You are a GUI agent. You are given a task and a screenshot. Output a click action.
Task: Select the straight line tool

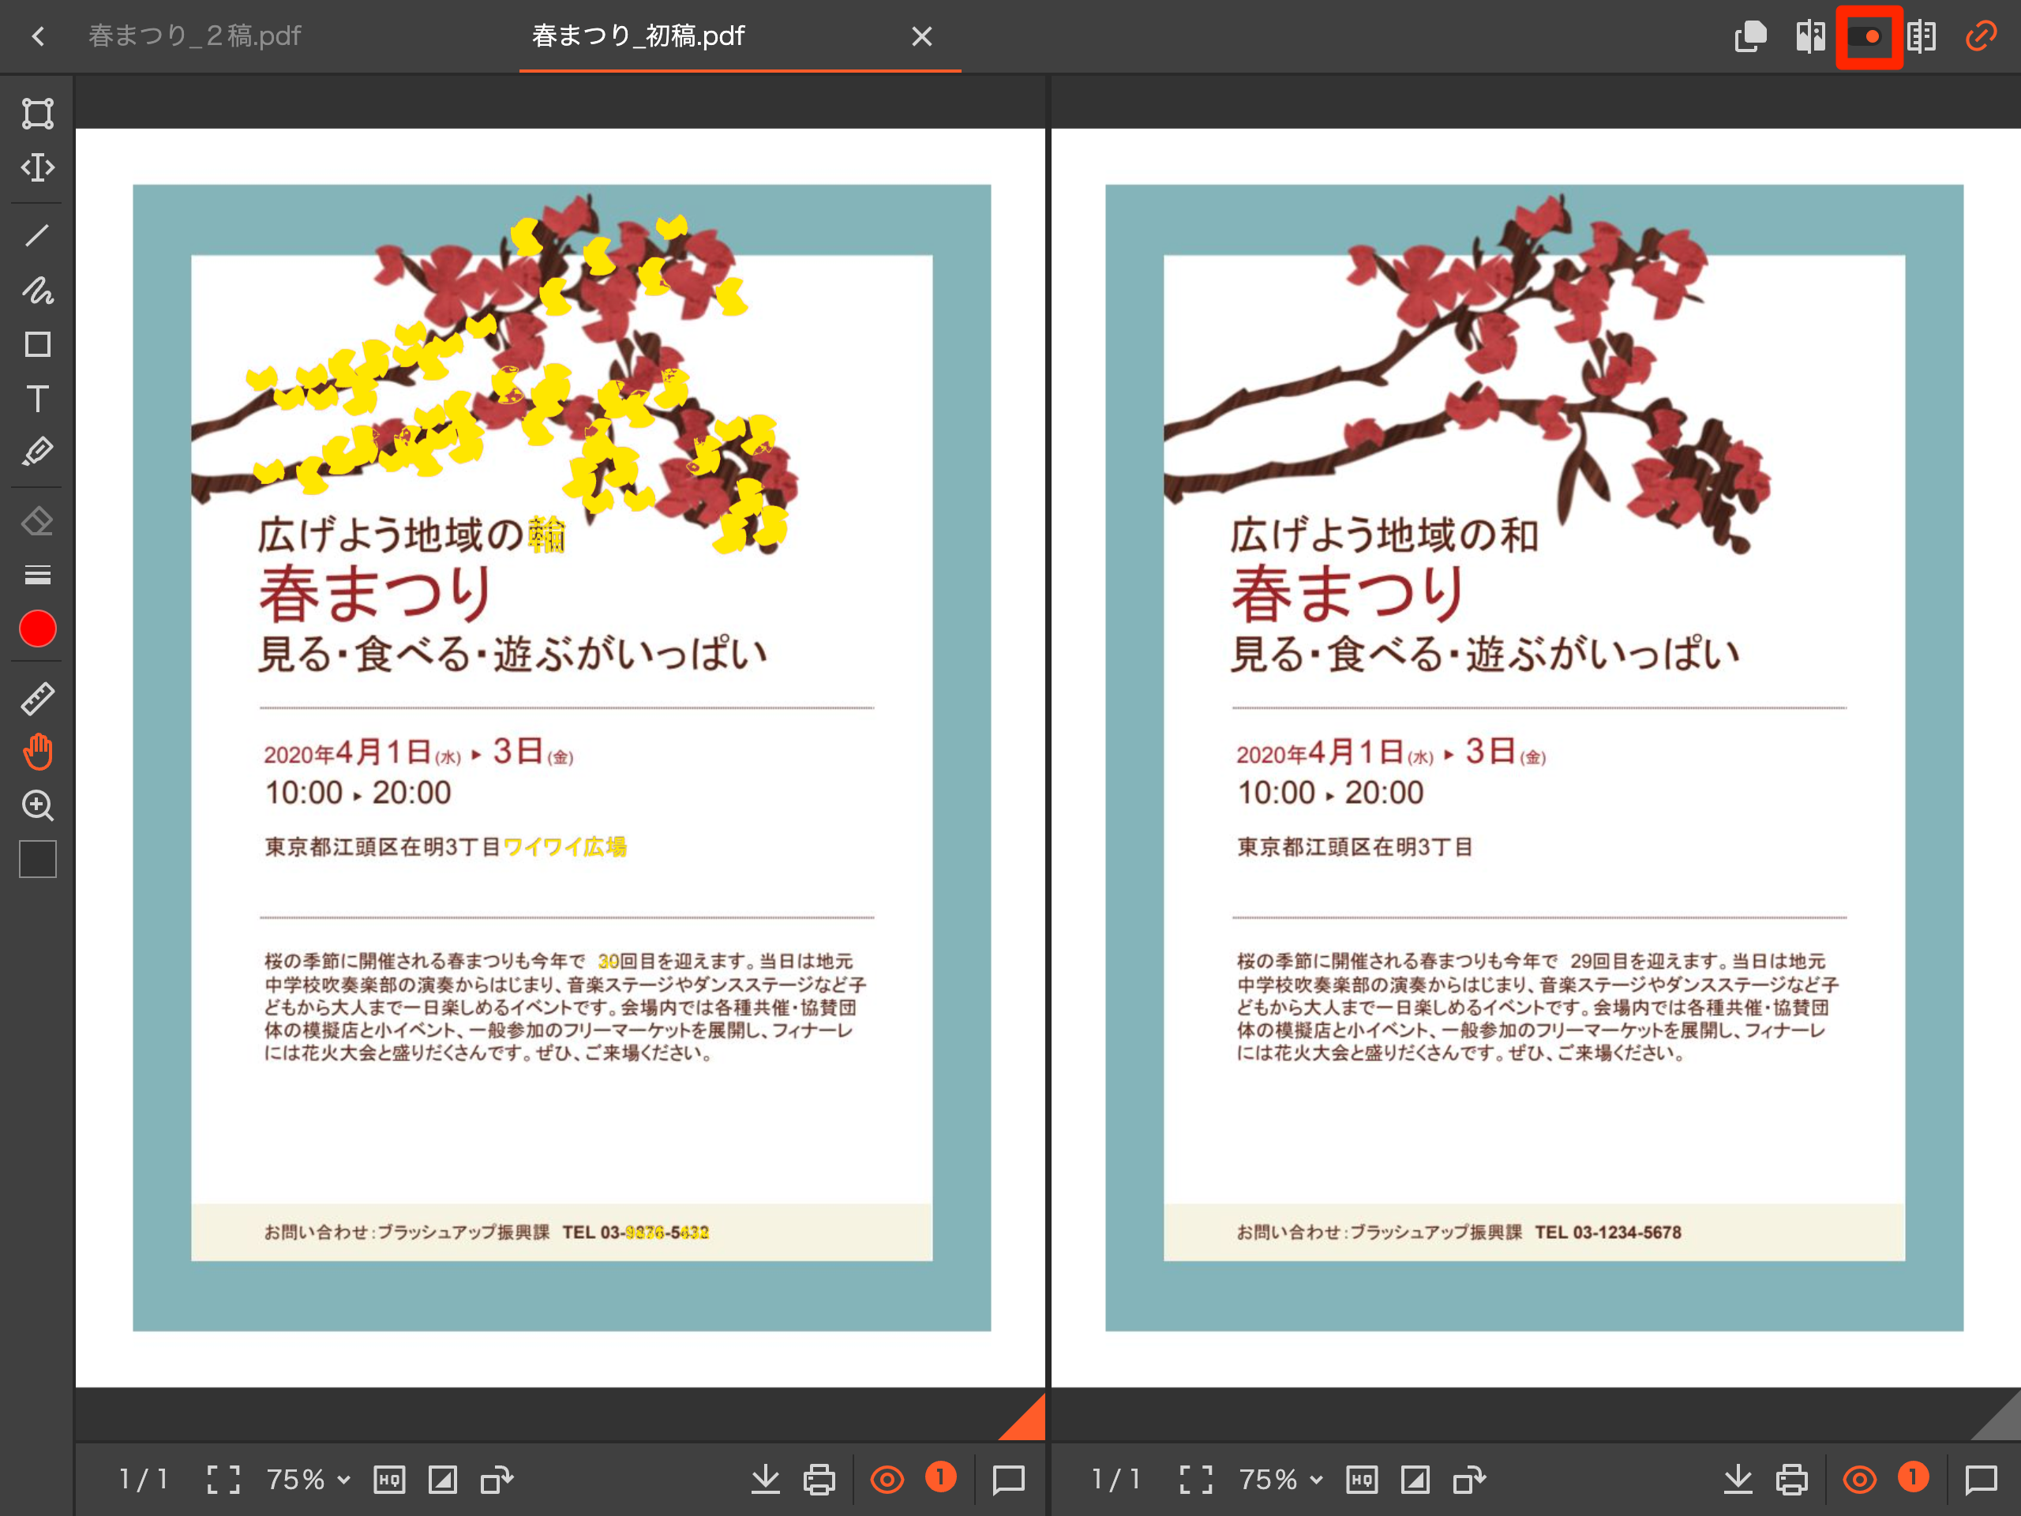[37, 236]
